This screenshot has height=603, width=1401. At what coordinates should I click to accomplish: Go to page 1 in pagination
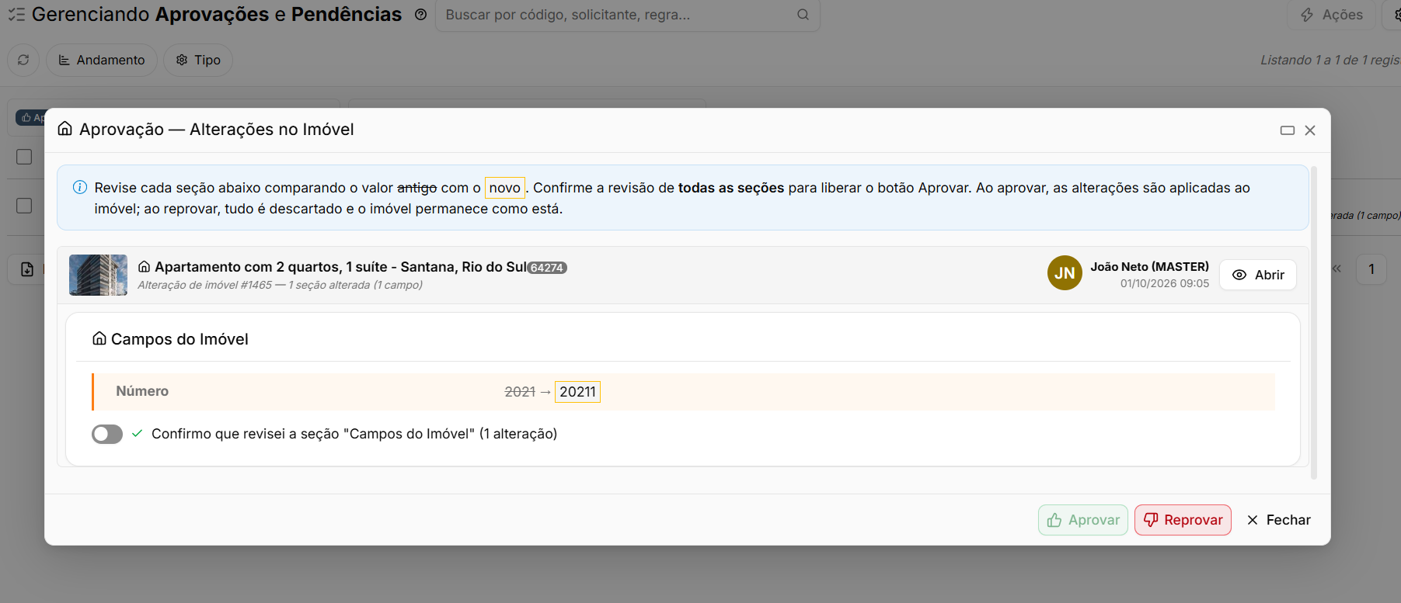[x=1371, y=269]
